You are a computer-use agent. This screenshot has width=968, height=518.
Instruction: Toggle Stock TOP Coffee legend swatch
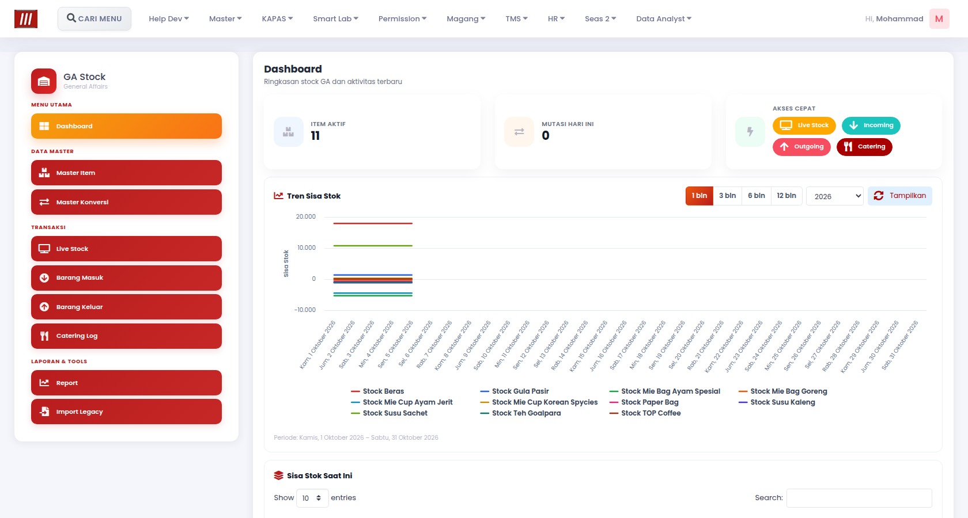point(614,413)
